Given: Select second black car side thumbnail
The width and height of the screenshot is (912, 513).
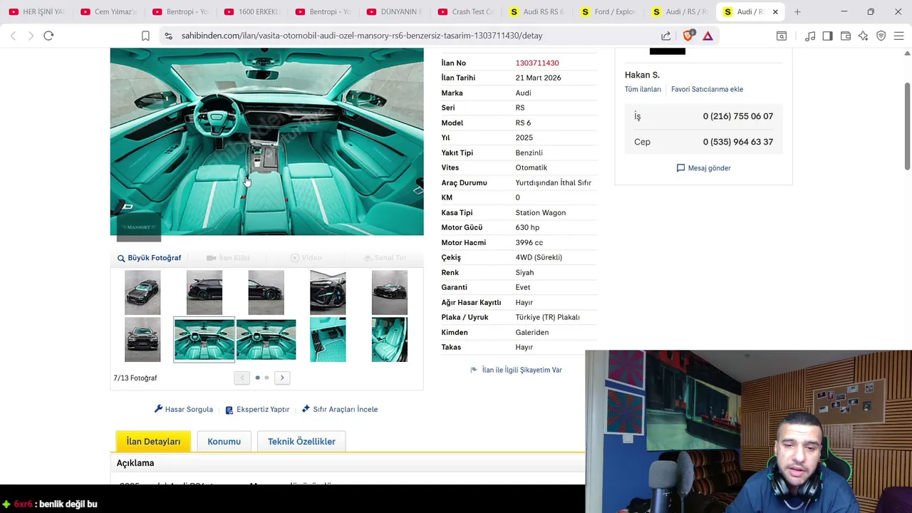Looking at the screenshot, I should pyautogui.click(x=266, y=293).
